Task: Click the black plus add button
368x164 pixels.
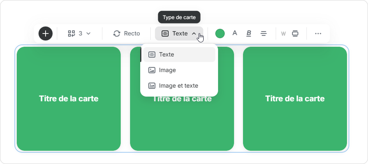Action: point(46,34)
